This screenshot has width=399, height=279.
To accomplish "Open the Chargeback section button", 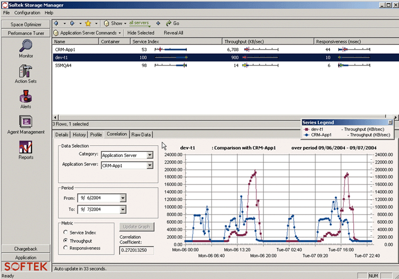I will click(x=26, y=249).
